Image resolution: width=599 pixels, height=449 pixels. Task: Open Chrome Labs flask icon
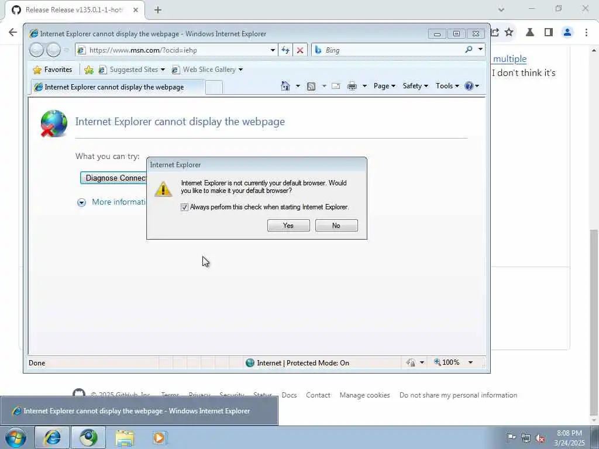tap(530, 32)
